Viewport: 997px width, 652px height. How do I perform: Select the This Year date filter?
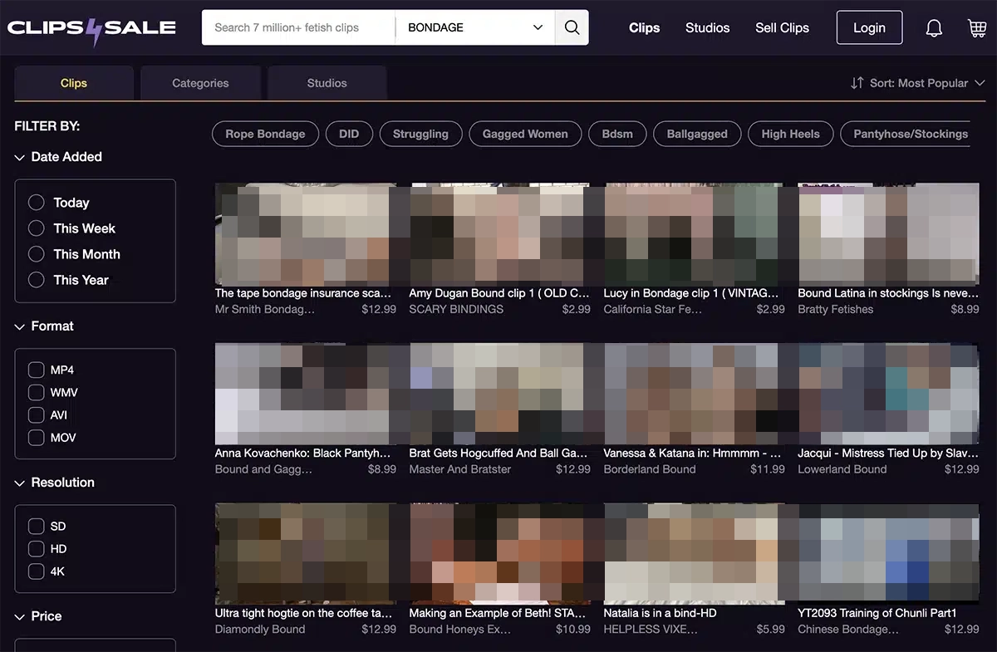click(36, 280)
